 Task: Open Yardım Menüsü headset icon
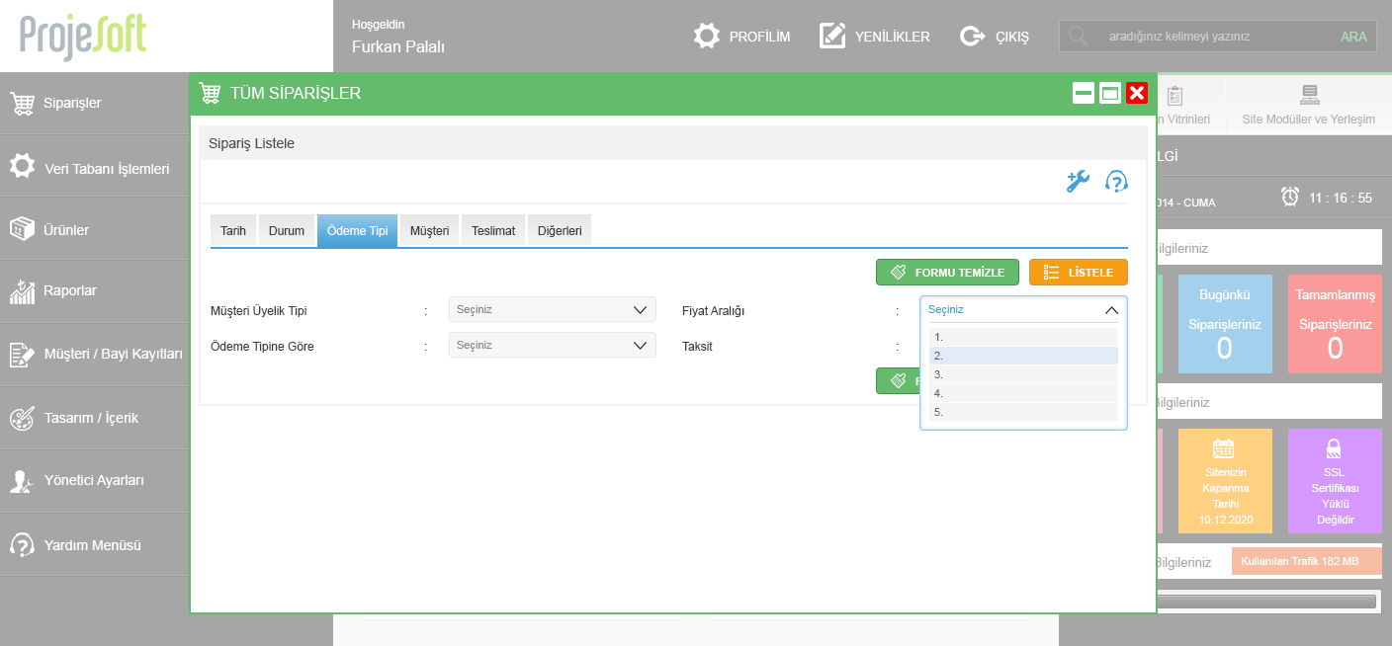22,544
